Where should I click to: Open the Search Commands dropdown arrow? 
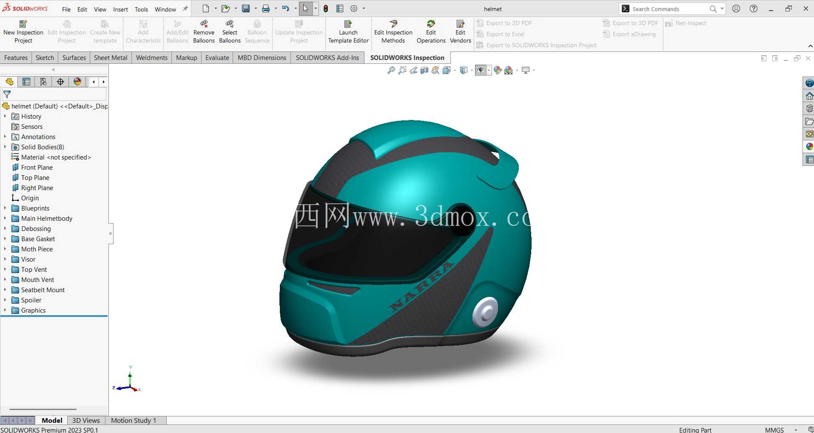coord(722,9)
